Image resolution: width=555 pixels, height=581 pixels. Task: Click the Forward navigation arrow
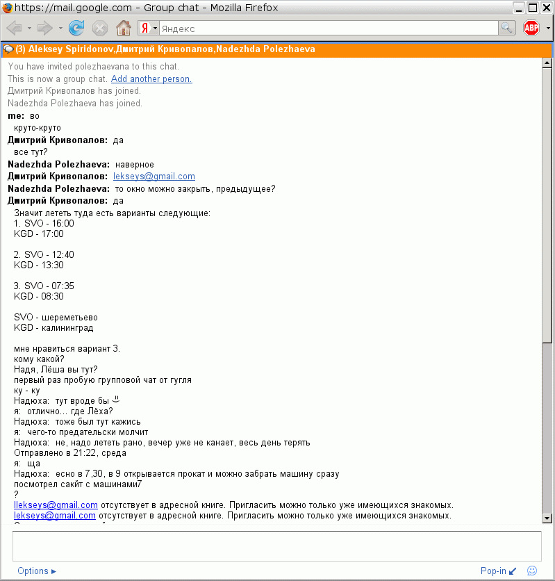pyautogui.click(x=45, y=28)
